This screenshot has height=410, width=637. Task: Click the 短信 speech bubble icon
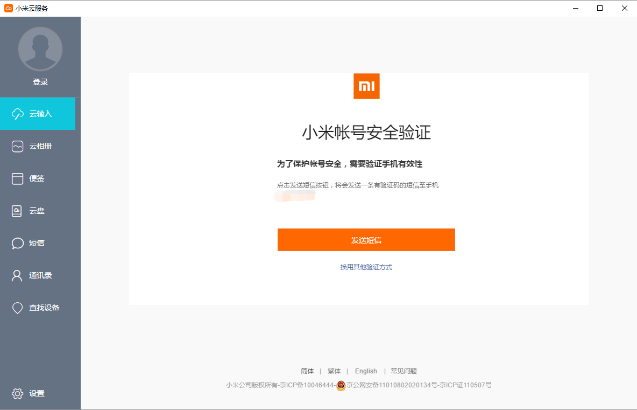[x=17, y=243]
